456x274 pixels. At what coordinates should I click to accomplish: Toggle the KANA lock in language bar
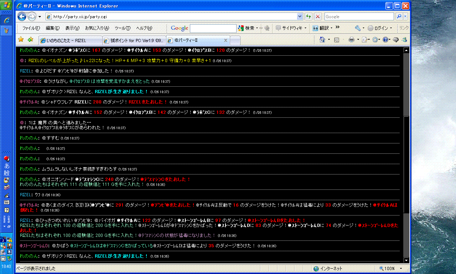pyautogui.click(x=5, y=219)
